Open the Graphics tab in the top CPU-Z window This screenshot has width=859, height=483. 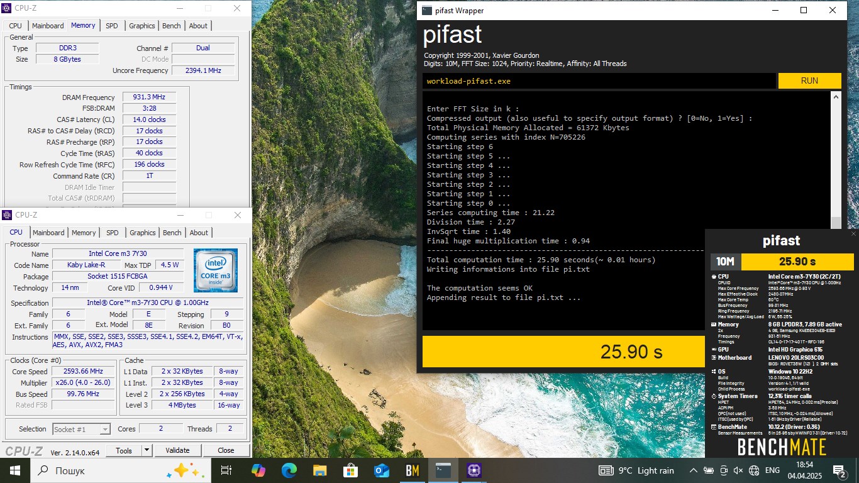coord(141,26)
